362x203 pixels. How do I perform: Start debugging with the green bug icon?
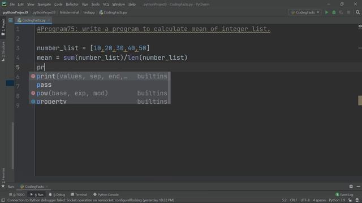[x=334, y=12]
